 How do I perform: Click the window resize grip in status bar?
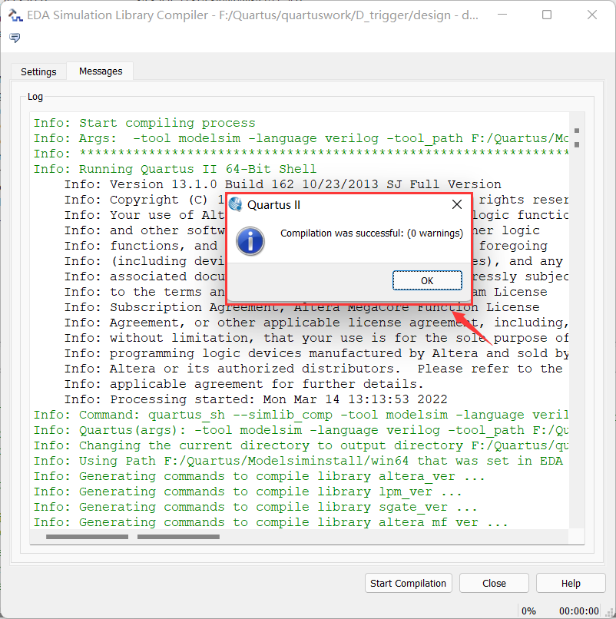[x=609, y=612]
